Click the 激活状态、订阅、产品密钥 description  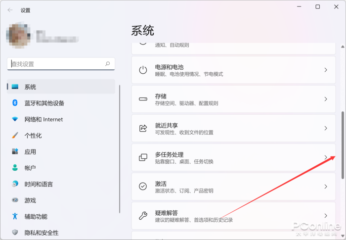tap(184, 191)
